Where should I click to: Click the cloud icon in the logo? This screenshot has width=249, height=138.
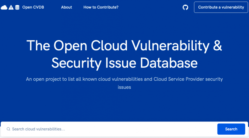[4, 7]
